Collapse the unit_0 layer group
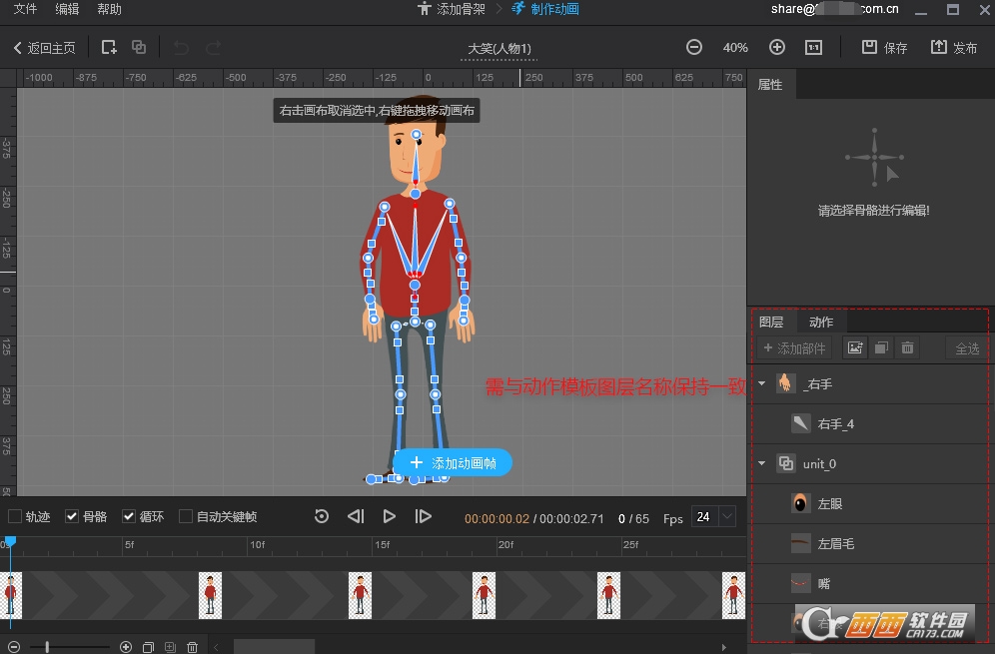Screen dimensions: 995x654 coord(762,463)
